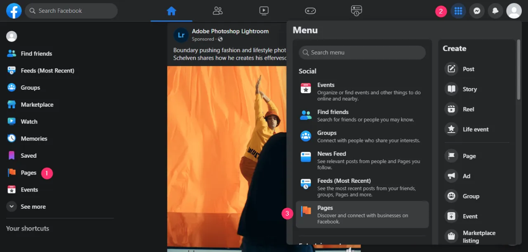Click the Search Facebook box
The height and width of the screenshot is (252, 528).
tap(71, 11)
